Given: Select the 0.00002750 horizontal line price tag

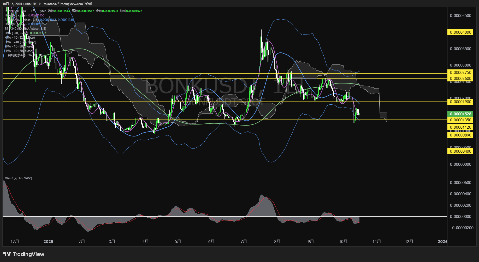Looking at the screenshot, I should (460, 73).
